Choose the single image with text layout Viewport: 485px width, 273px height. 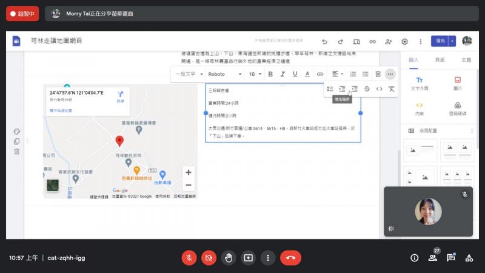420,150
